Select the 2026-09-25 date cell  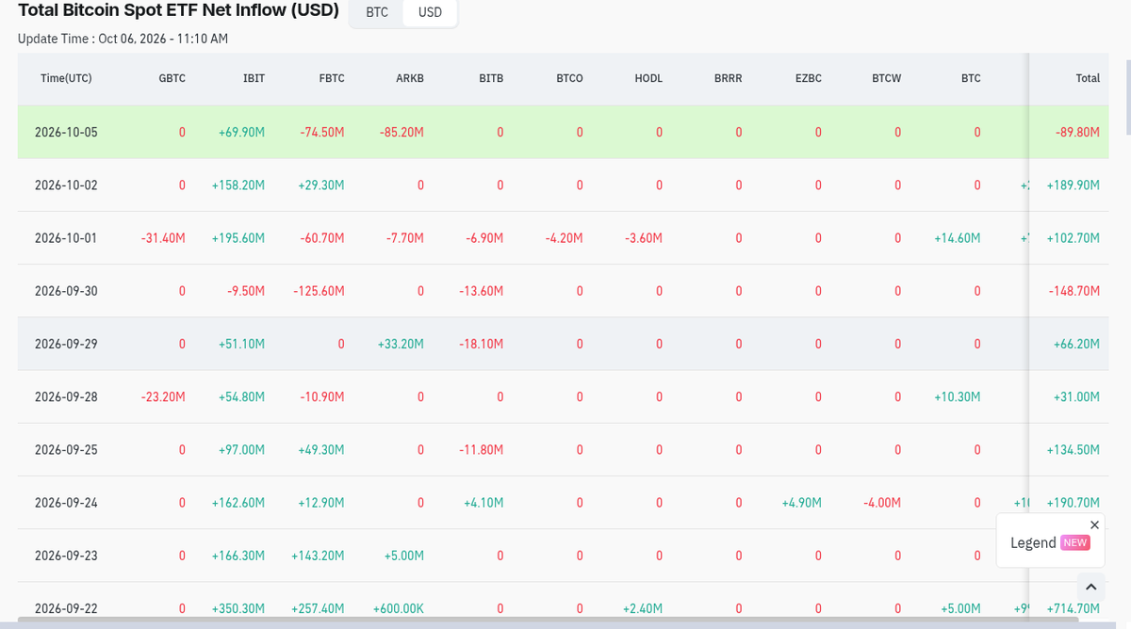(x=66, y=450)
